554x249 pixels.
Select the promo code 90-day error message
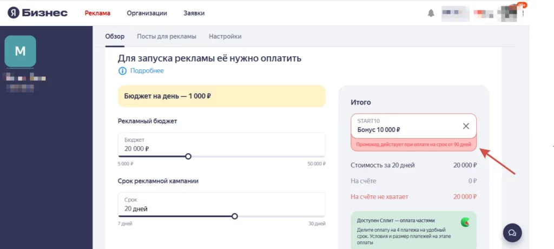(413, 145)
